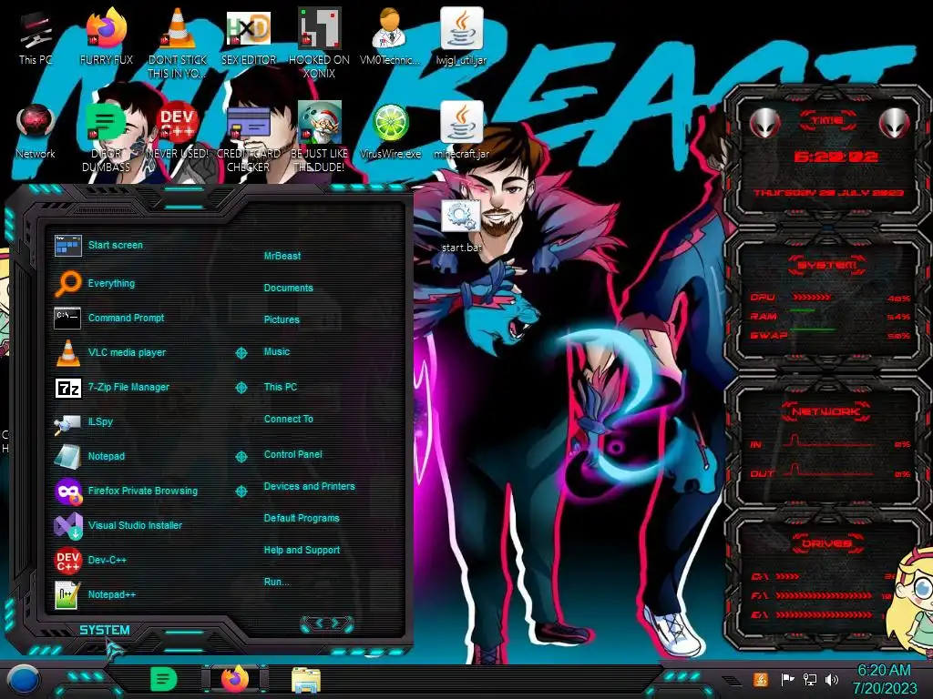
Task: Open volume speaker tray icon
Action: 831,679
